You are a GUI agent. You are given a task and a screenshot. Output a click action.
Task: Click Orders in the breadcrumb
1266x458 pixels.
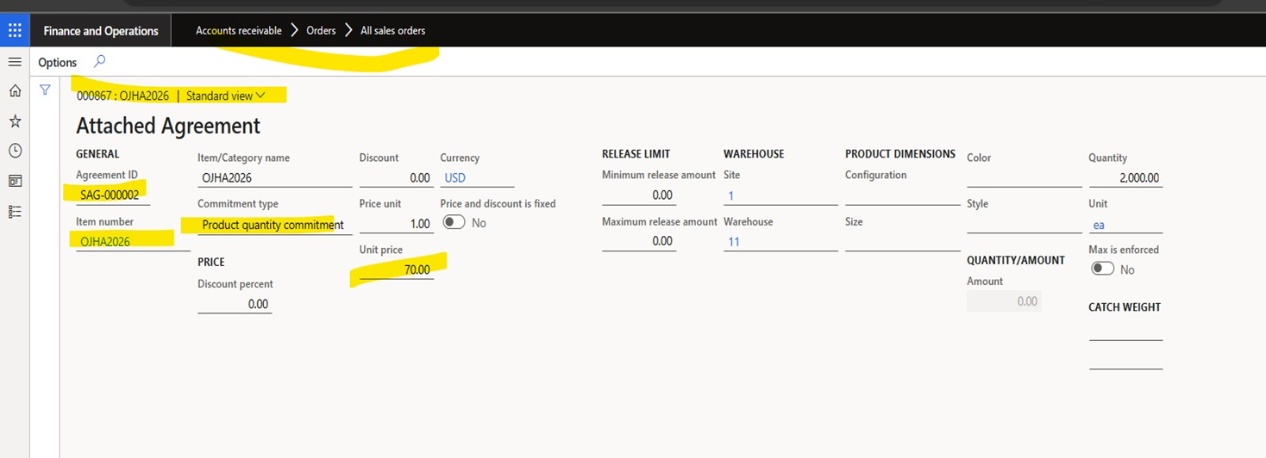click(321, 30)
